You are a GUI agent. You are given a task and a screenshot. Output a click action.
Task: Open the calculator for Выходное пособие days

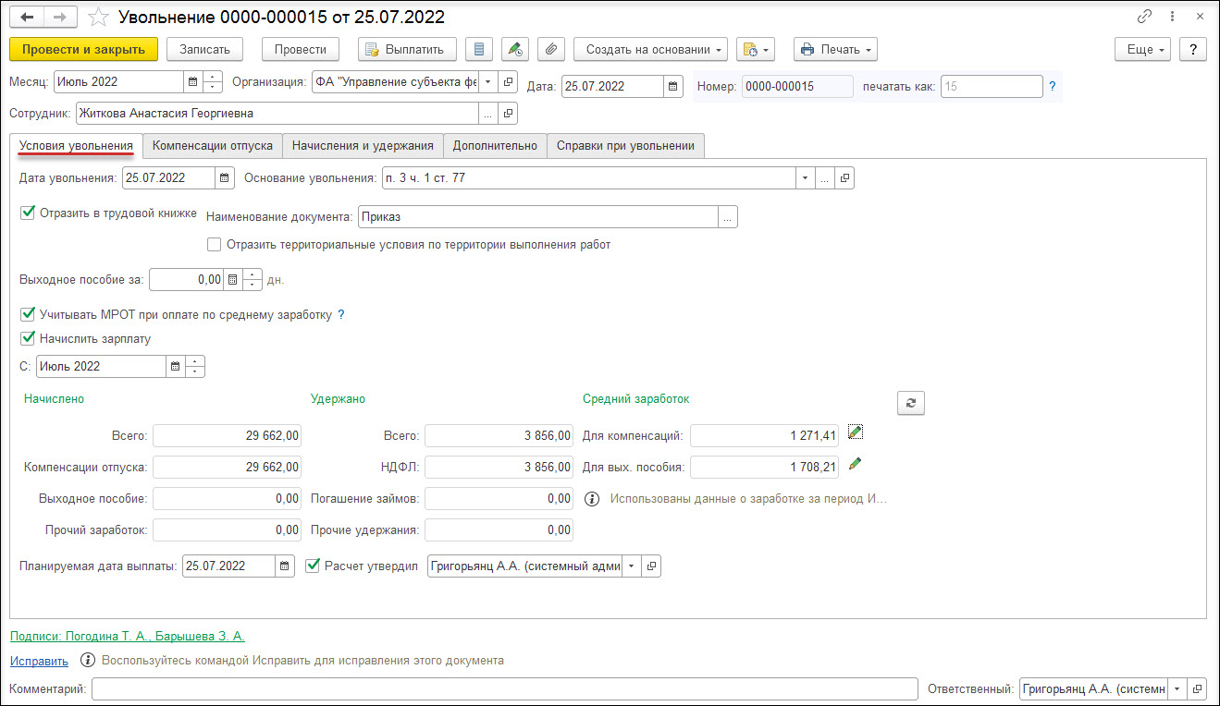[233, 279]
